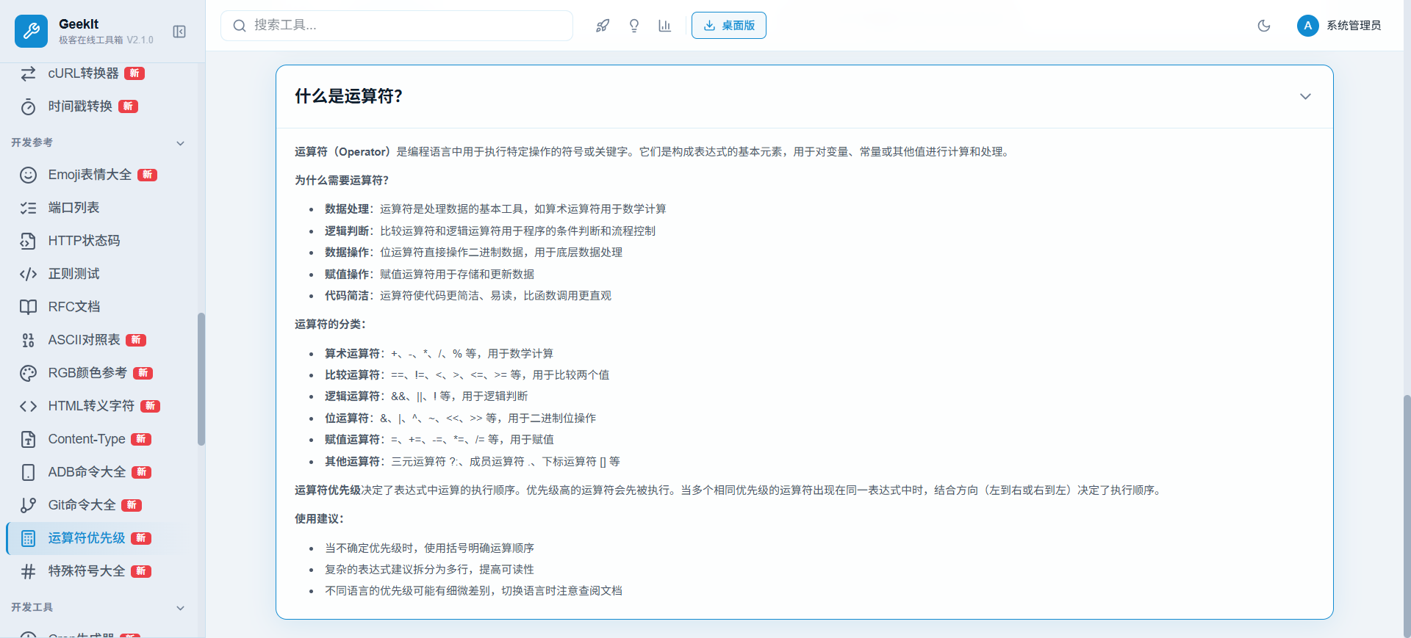Image resolution: width=1411 pixels, height=638 pixels.
Task: Collapse the sidebar with the panel icon
Action: coord(179,32)
